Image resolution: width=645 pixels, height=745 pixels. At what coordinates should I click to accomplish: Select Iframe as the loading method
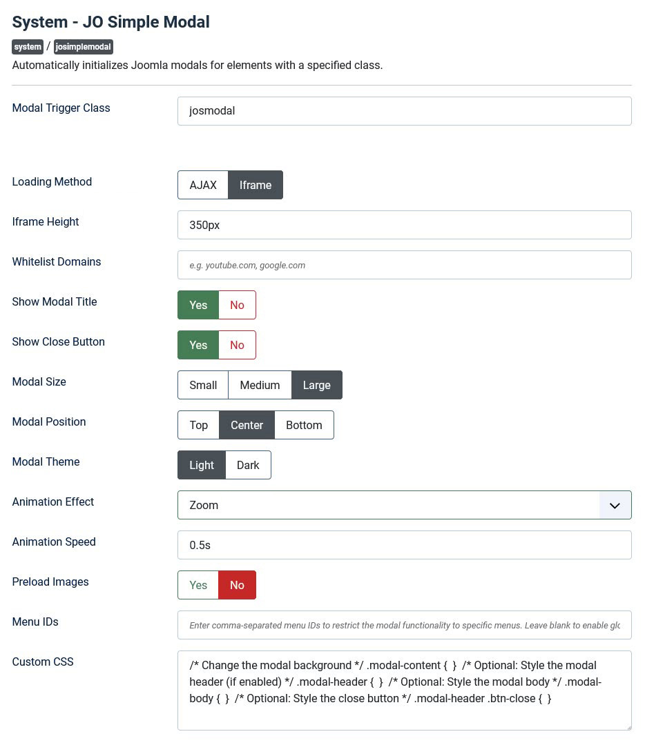tap(256, 185)
